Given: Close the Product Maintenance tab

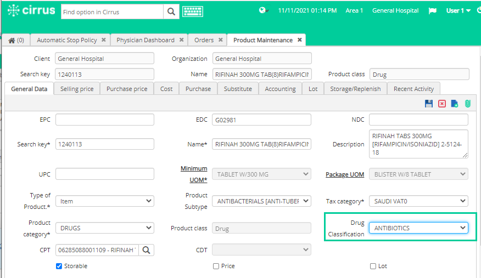Looking at the screenshot, I should [300, 40].
